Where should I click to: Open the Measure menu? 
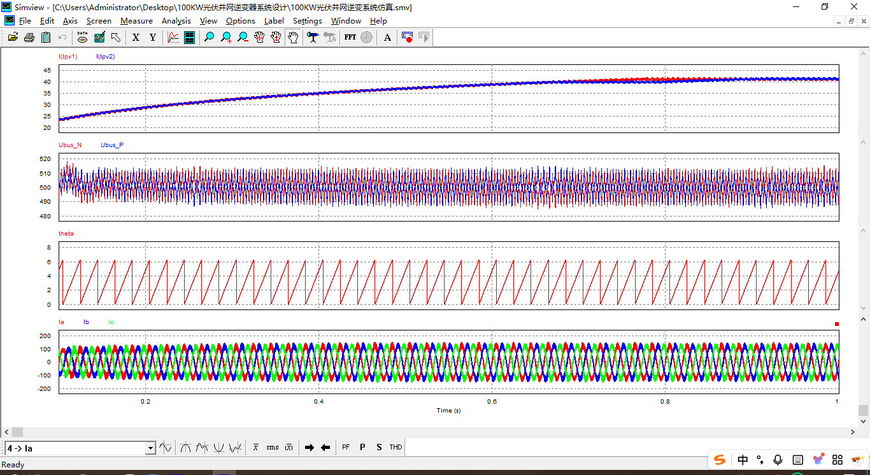(136, 21)
